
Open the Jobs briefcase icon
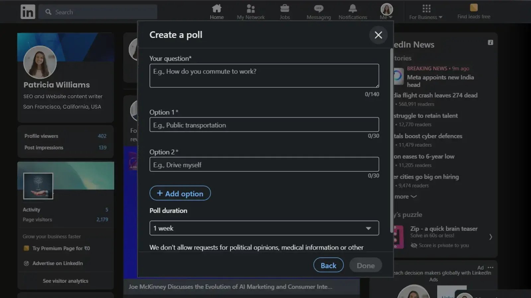point(284,9)
